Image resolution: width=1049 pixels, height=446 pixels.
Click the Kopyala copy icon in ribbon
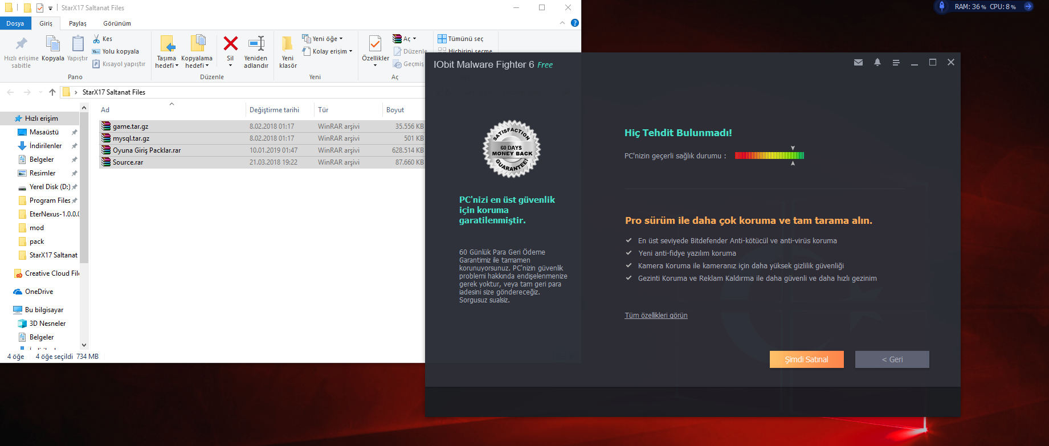(52, 44)
